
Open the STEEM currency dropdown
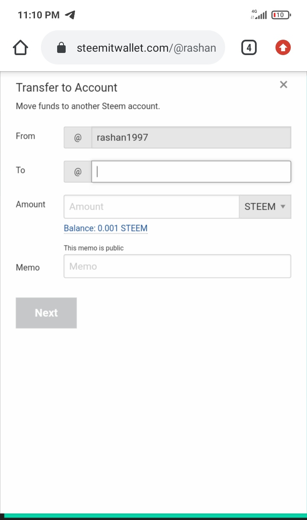(265, 207)
